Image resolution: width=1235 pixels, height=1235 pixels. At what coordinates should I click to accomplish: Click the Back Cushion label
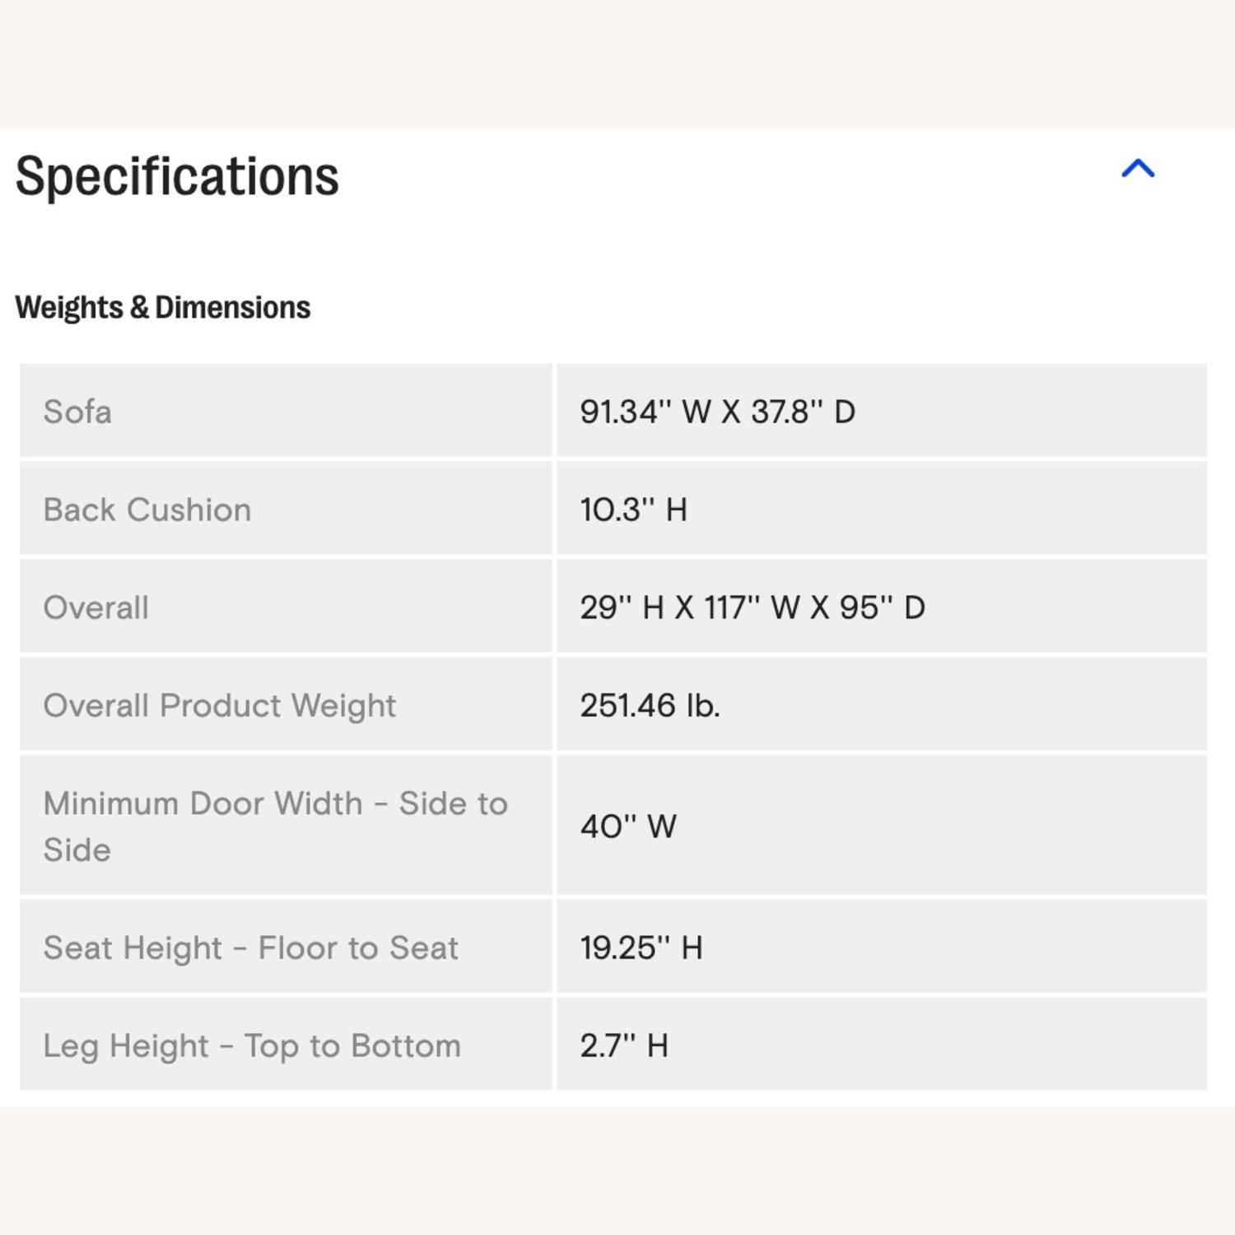coord(147,510)
